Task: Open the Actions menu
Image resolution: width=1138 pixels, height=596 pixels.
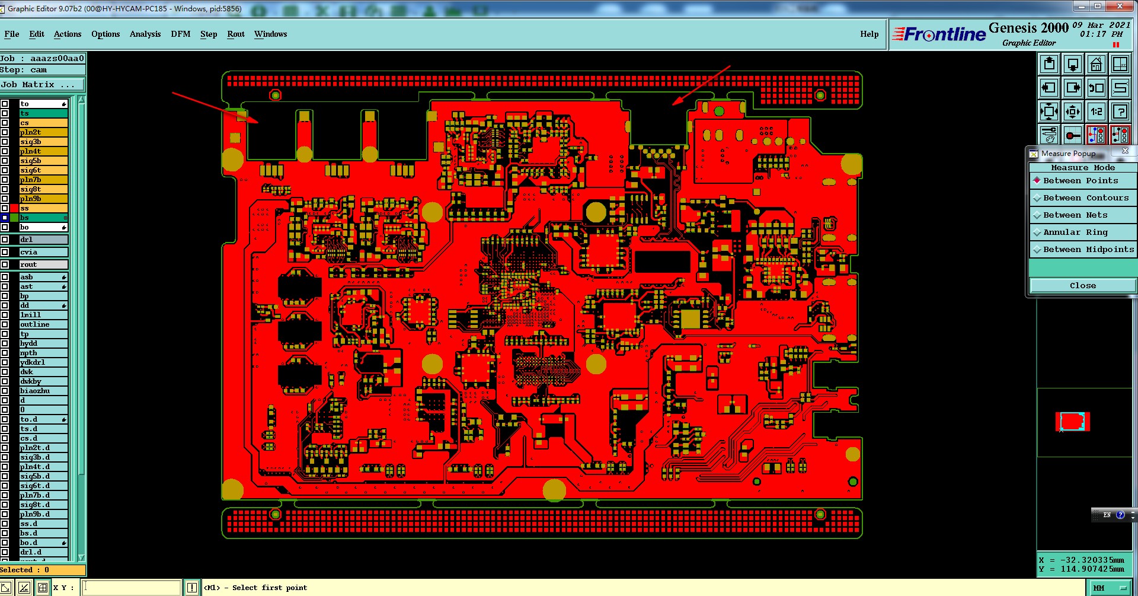Action: [x=68, y=34]
